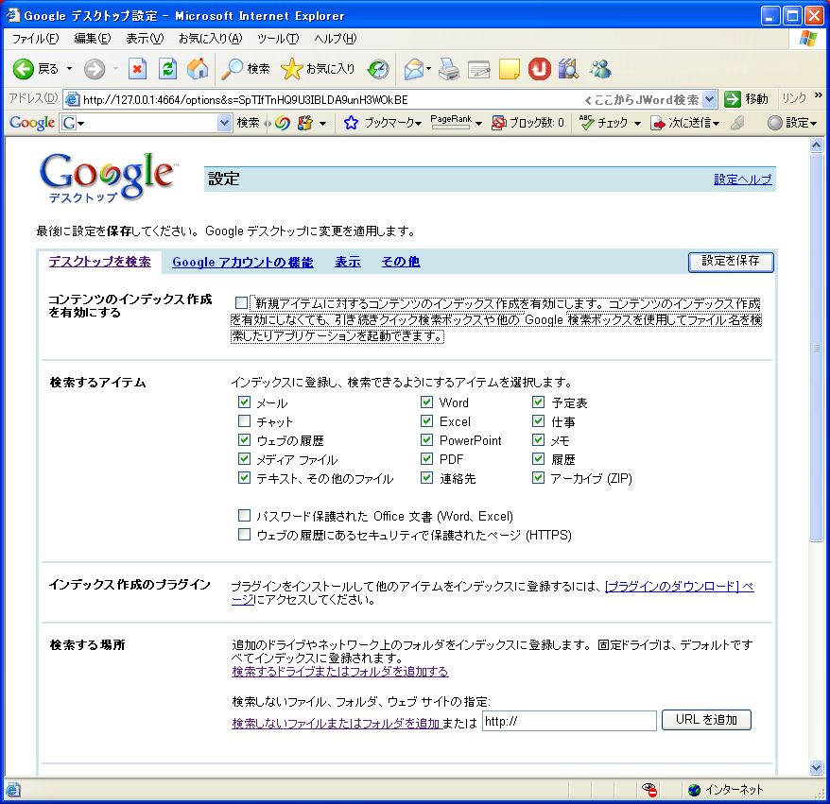Run the spell チェック icon

tap(586, 123)
